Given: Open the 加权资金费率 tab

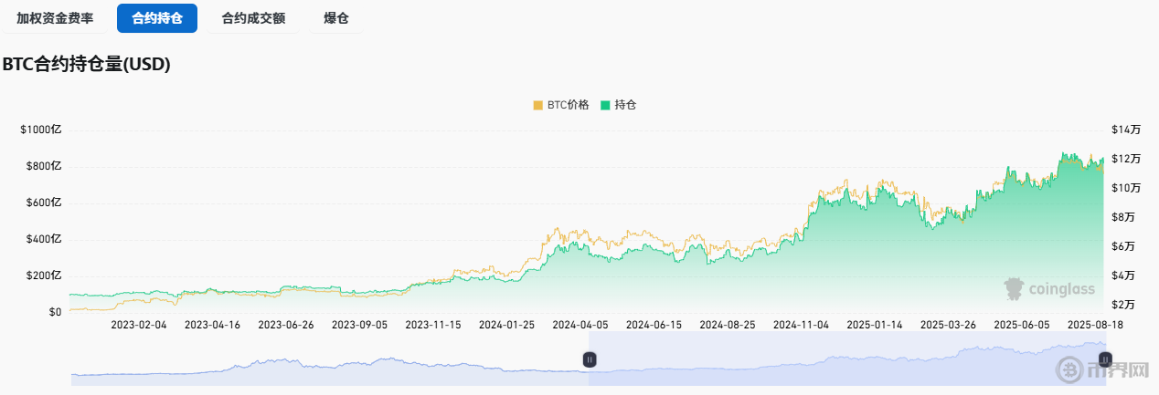Looking at the screenshot, I should click(55, 18).
